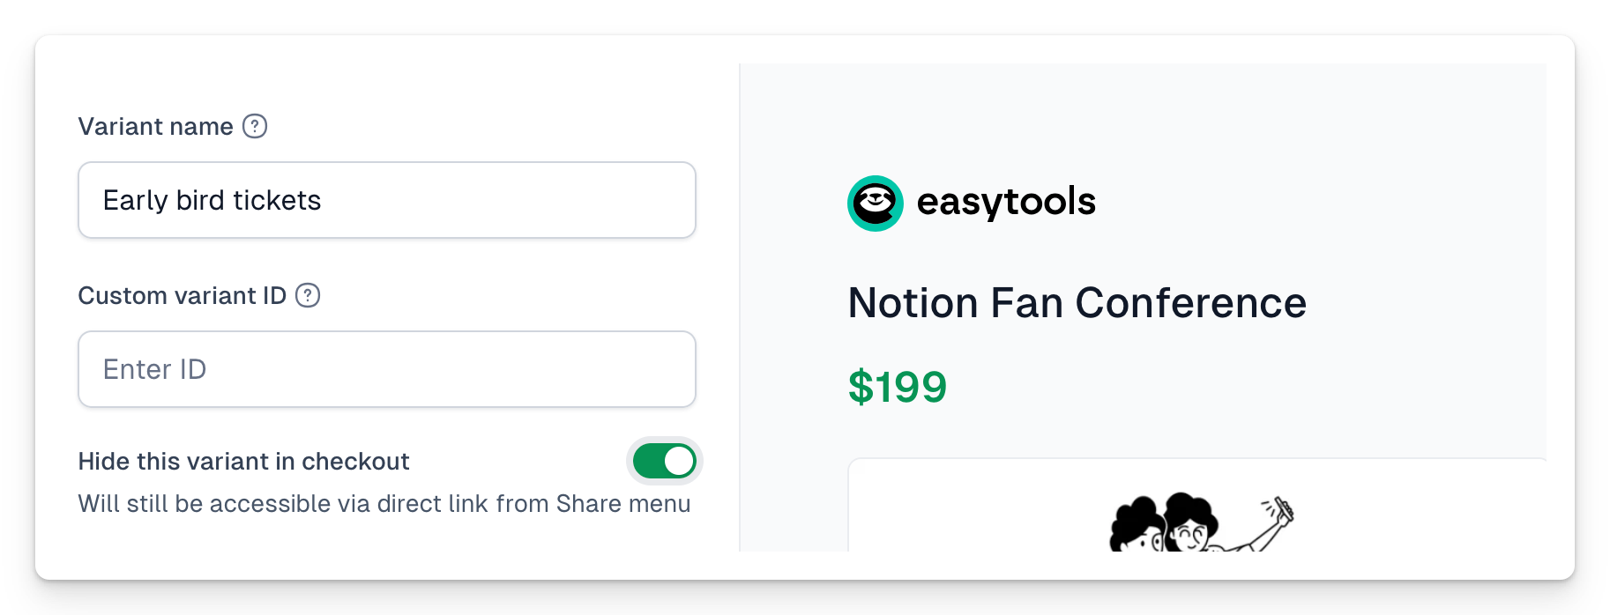
Task: Click into the Enter ID input field
Action: point(387,369)
